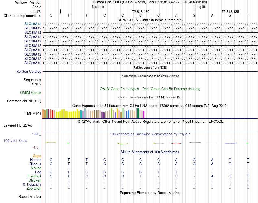Screen dimensions: 258x203
Task: Click the Chicken species label in alignment
Action: (35, 180)
